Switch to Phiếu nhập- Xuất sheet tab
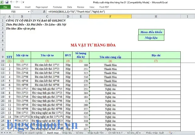The image size is (195, 135). (x=155, y=133)
